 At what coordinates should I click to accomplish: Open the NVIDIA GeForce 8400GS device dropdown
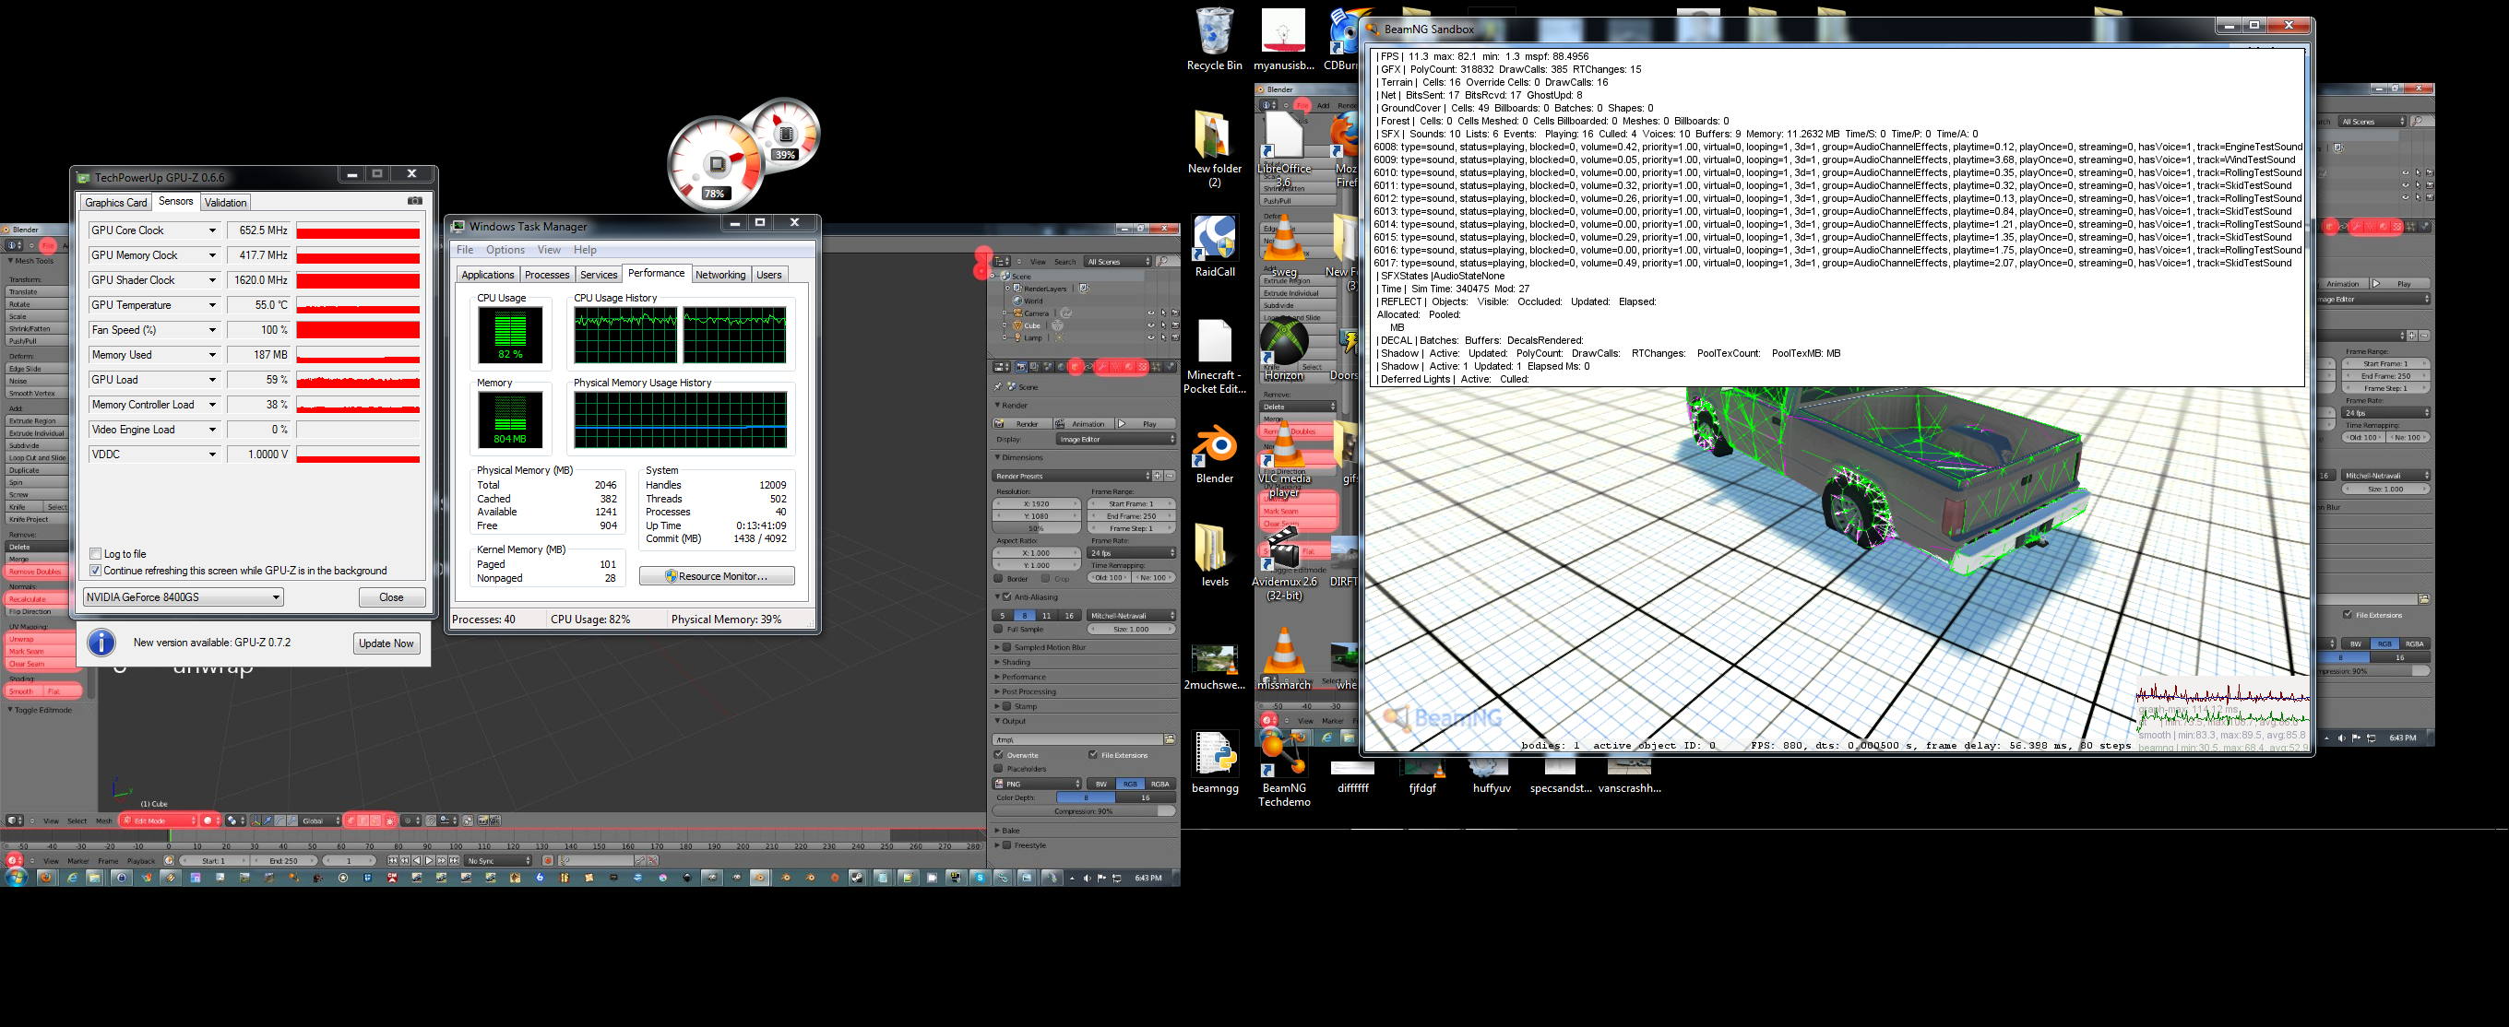point(184,597)
